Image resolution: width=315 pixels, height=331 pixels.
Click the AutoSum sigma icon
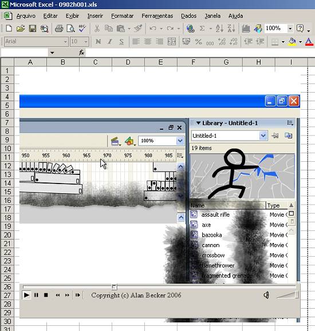point(202,28)
